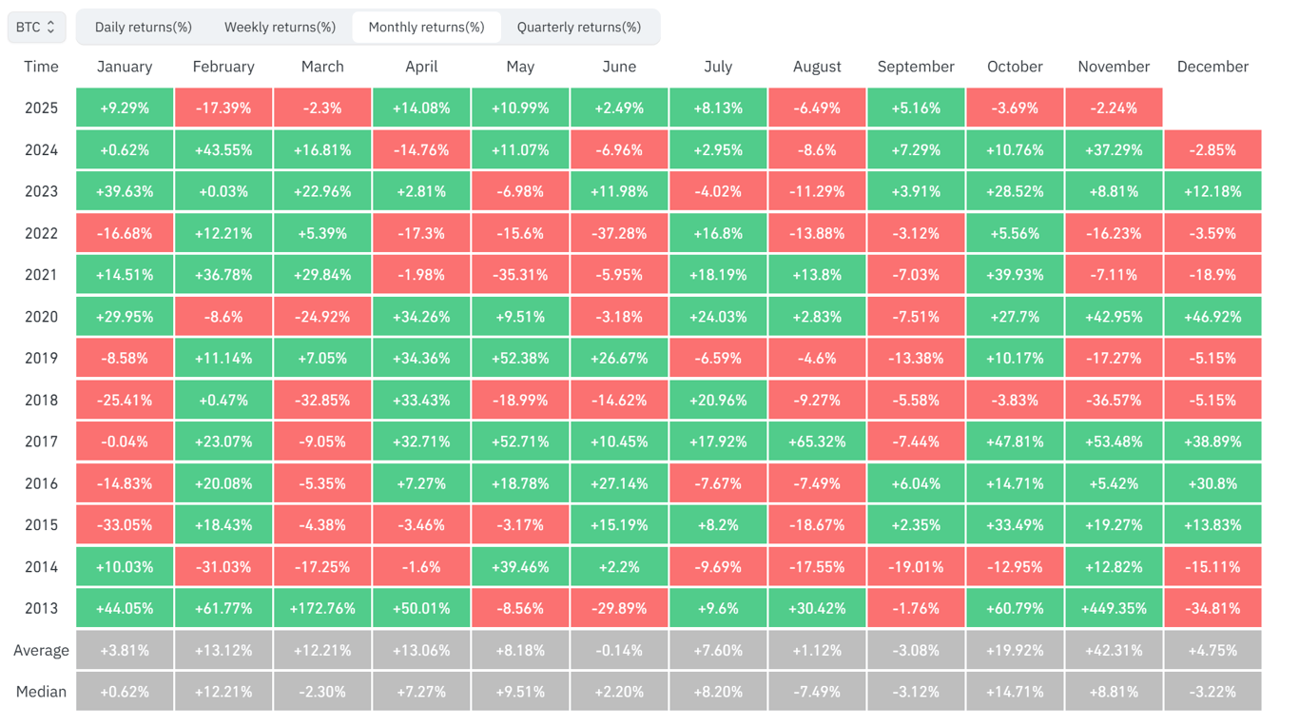This screenshot has height=726, width=1299.
Task: Click the 2025 row label
Action: [x=41, y=108]
